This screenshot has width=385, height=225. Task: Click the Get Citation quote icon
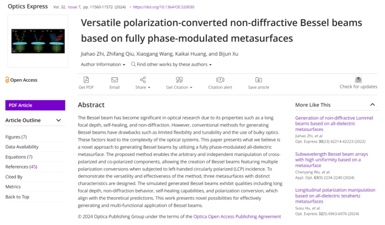coord(178,80)
